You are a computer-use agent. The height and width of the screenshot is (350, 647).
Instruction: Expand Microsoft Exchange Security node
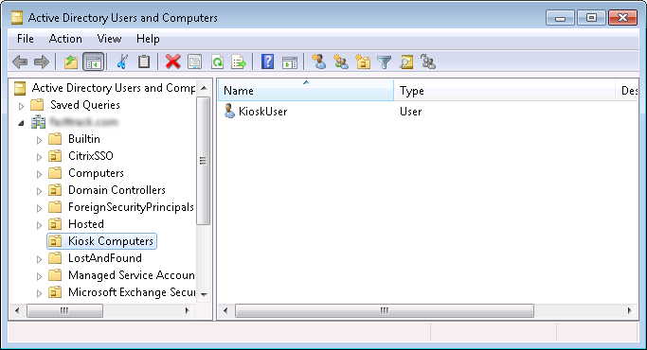pyautogui.click(x=39, y=293)
